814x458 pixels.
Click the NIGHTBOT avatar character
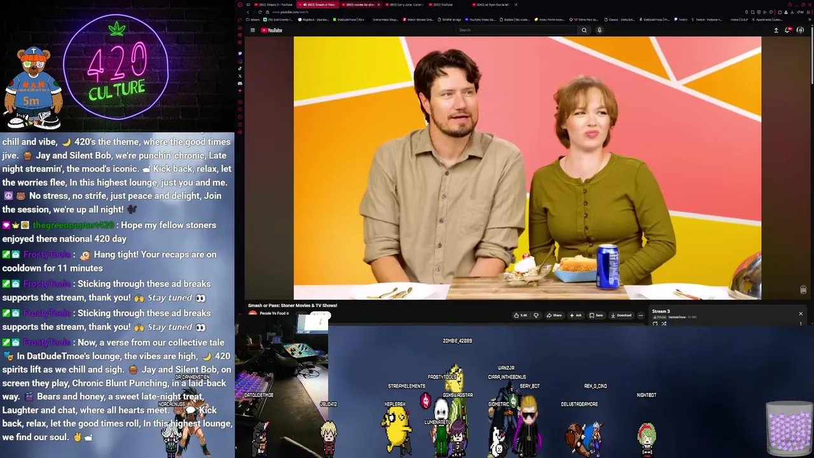coord(647,439)
